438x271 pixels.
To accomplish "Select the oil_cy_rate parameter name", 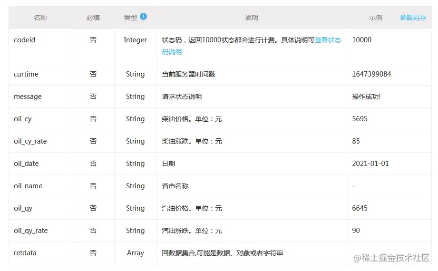I will tap(30, 141).
